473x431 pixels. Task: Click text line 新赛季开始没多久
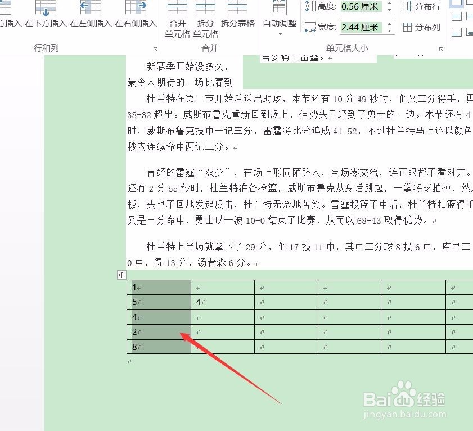coord(187,66)
